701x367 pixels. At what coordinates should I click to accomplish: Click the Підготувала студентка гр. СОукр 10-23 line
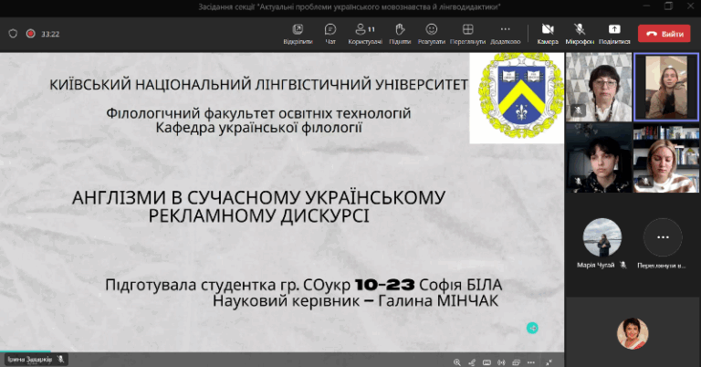point(304,285)
